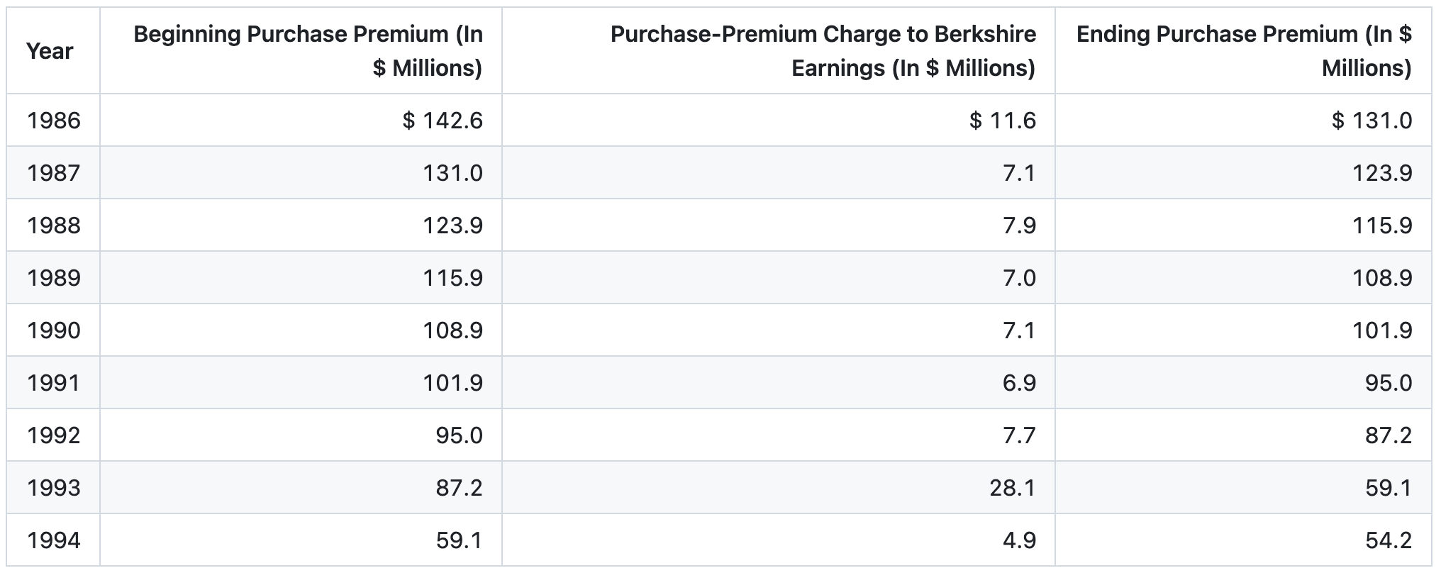The image size is (1441, 573).
Task: Click the 1986 year cell
Action: (x=54, y=121)
